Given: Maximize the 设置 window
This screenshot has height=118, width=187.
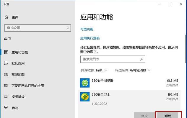Looking at the screenshot, I should click(170, 4).
